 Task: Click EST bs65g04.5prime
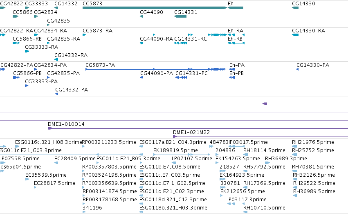pyautogui.click(x=20, y=167)
